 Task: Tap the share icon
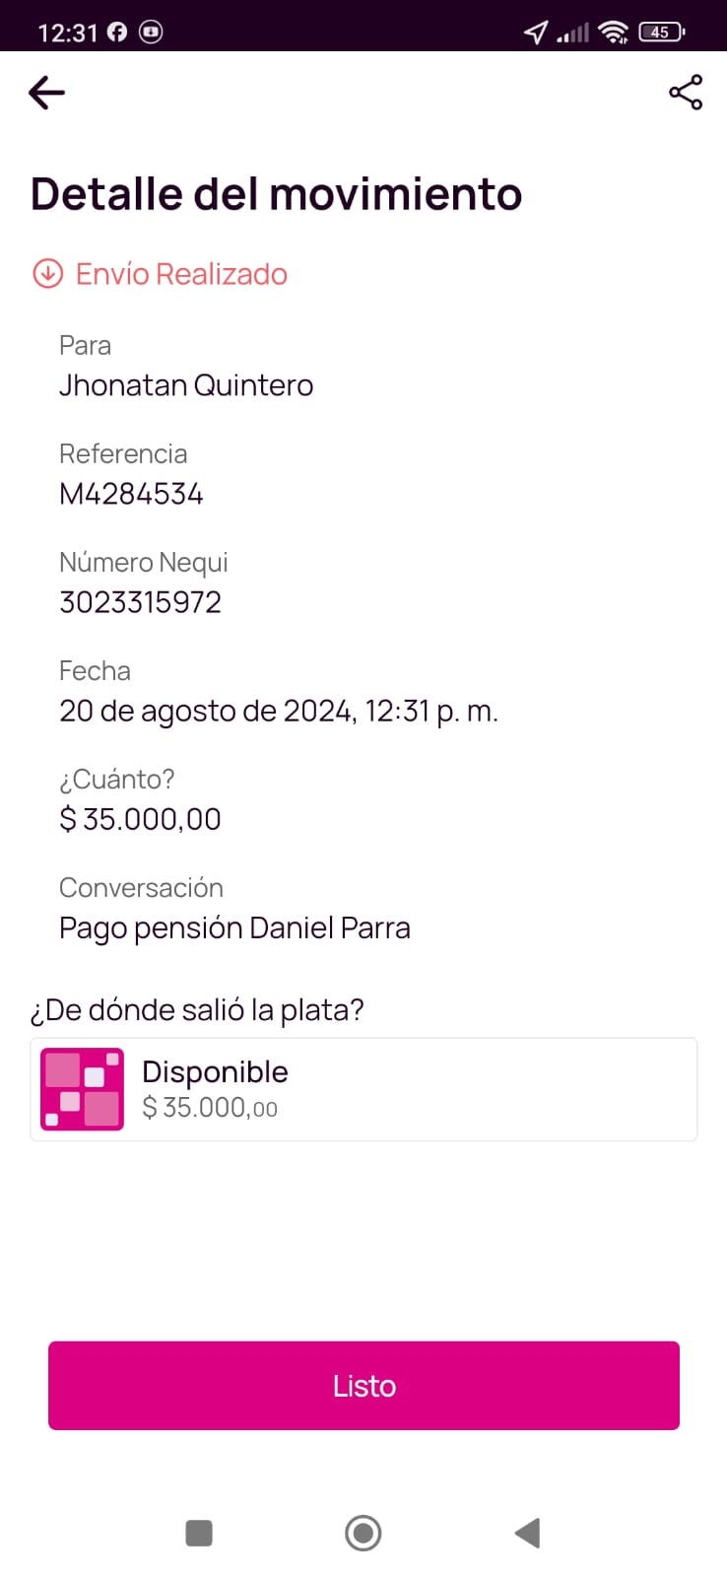point(685,93)
